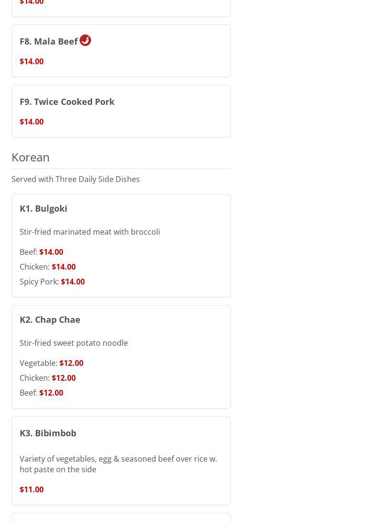Click the $14.00 price under Mala Beef
Screen dimensions: 369x522
tap(32, 61)
